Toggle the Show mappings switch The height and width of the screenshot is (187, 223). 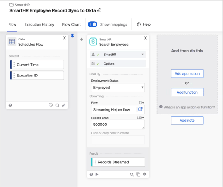pyautogui.click(x=93, y=24)
